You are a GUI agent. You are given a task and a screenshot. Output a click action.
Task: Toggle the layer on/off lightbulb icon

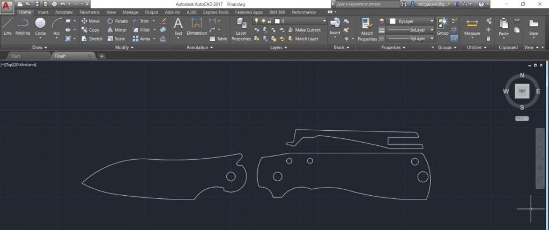[x=257, y=21]
